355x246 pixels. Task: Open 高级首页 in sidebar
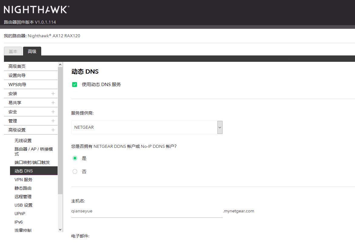coord(17,66)
